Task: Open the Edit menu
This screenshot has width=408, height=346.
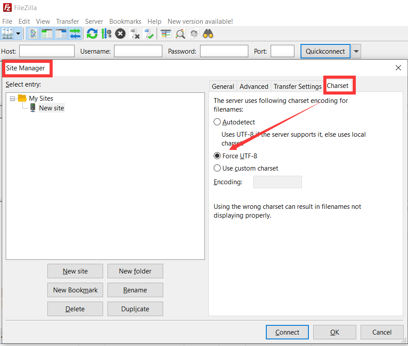Action: 24,22
